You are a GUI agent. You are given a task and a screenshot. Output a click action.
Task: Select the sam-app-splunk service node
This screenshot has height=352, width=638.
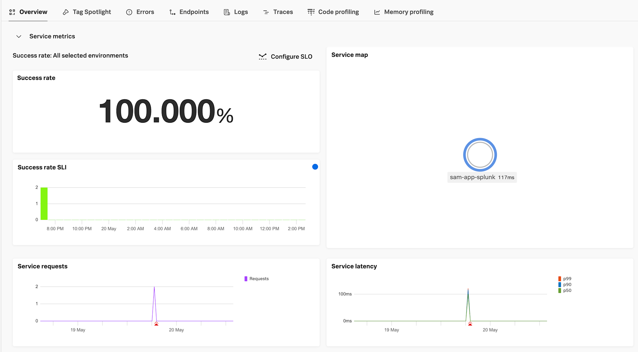(480, 155)
